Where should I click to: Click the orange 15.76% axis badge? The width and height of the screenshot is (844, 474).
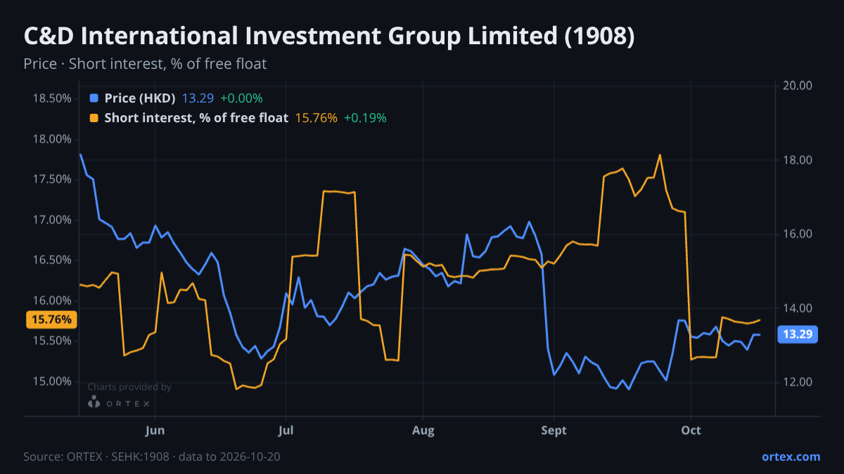point(51,320)
